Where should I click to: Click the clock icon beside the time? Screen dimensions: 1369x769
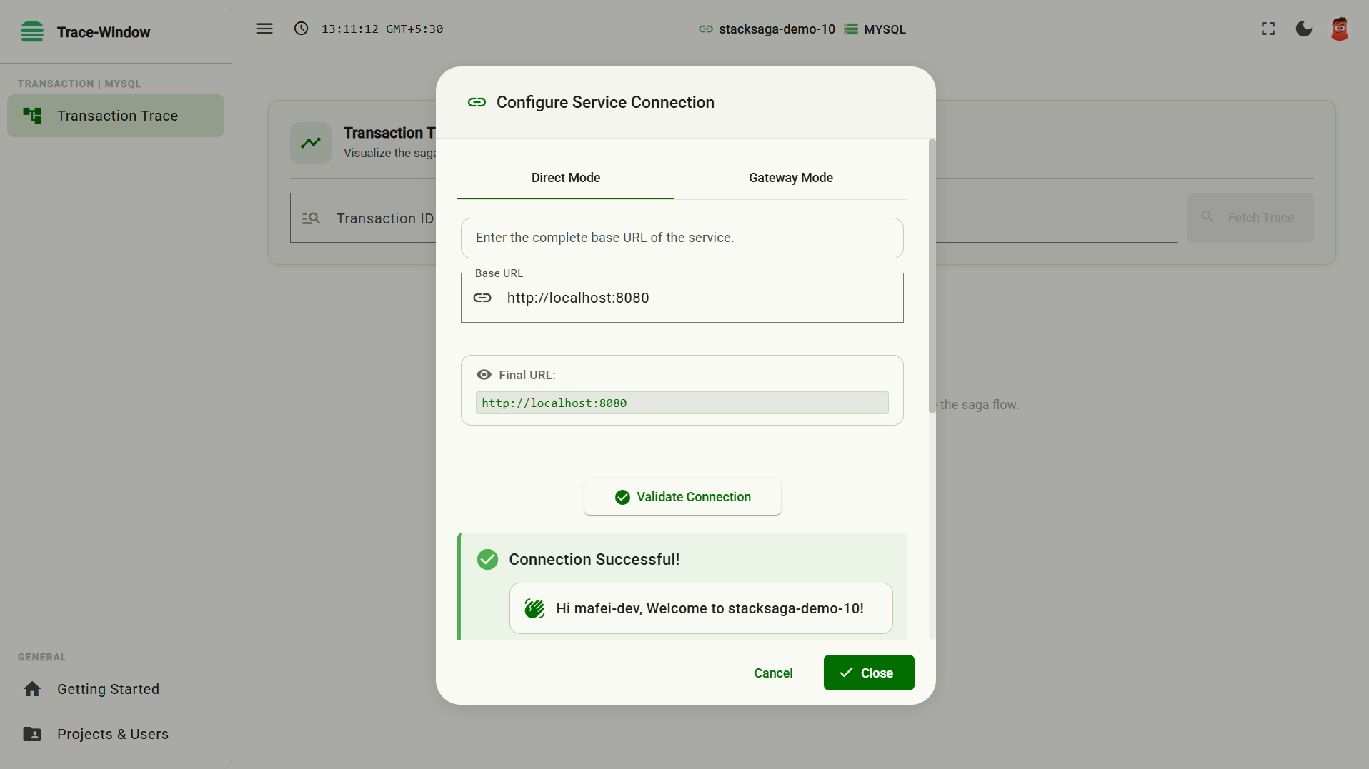302,29
